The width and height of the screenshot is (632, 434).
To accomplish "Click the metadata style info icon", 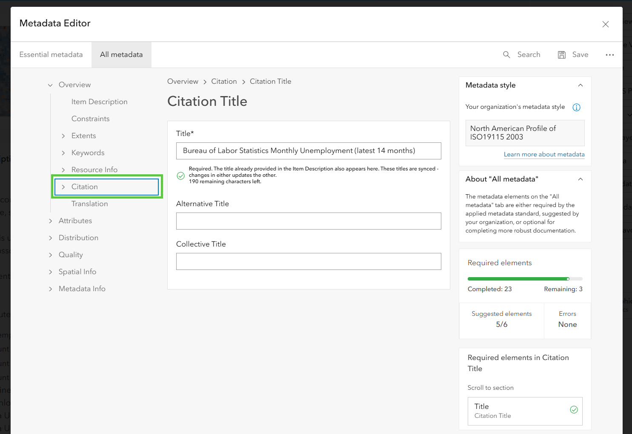I will [576, 108].
